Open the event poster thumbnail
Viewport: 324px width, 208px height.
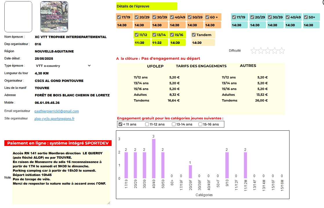[54, 17]
